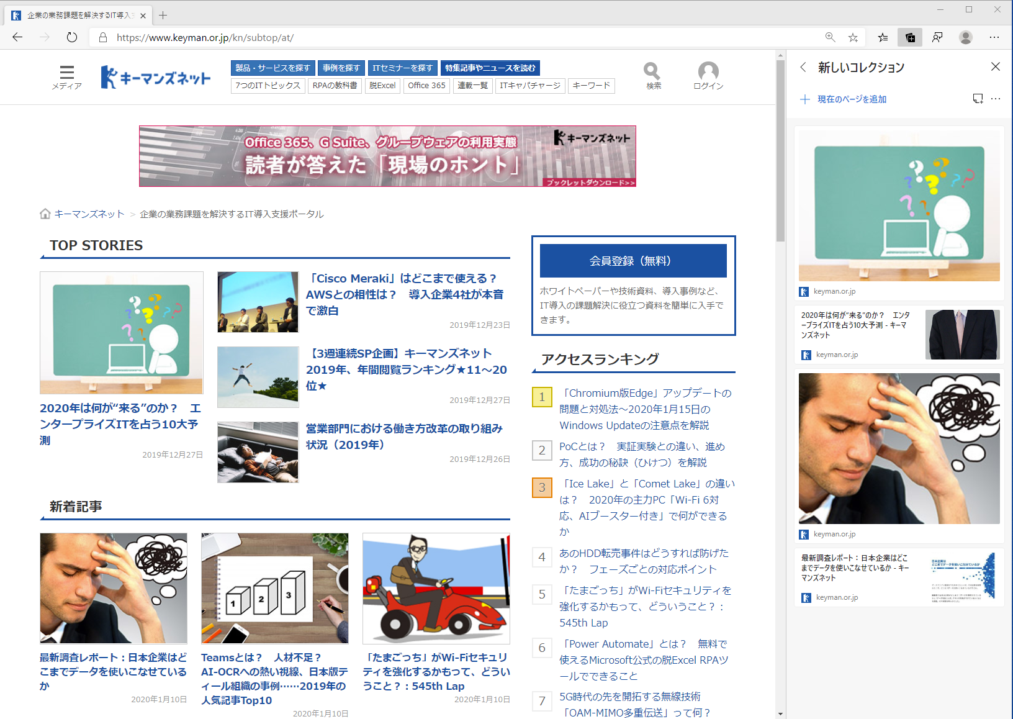Click the Office 365 booklet banner ad
Viewport: 1013px width, 719px height.
coord(387,156)
